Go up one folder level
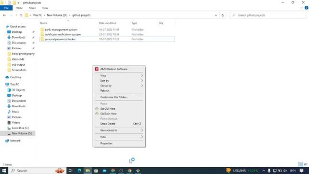The image size is (309, 174). point(21,15)
